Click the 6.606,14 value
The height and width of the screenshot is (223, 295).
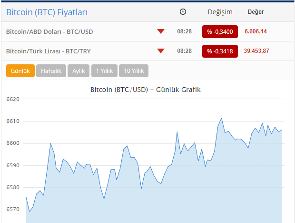coord(256,31)
